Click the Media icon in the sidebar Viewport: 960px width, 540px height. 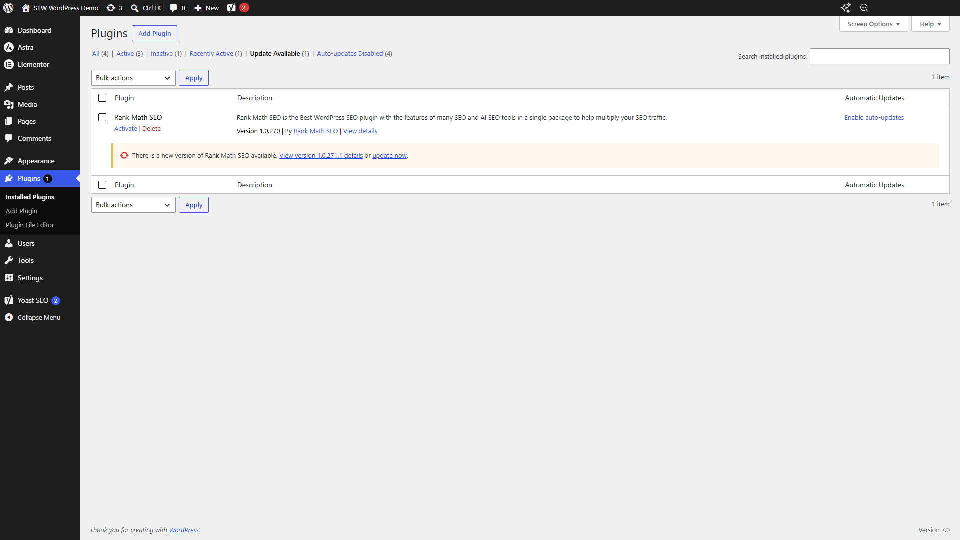(9, 104)
